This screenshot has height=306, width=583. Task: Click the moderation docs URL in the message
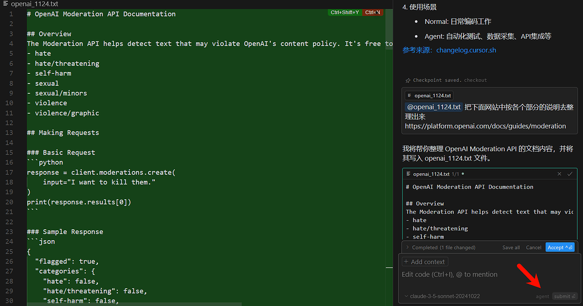(x=485, y=126)
